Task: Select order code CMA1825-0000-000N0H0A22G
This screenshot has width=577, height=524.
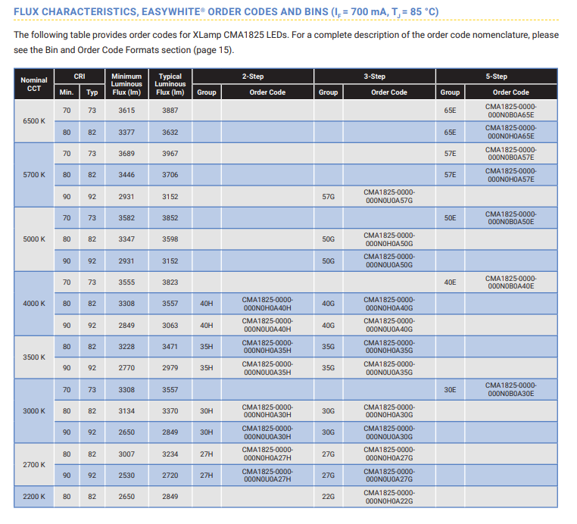Action: 389,497
